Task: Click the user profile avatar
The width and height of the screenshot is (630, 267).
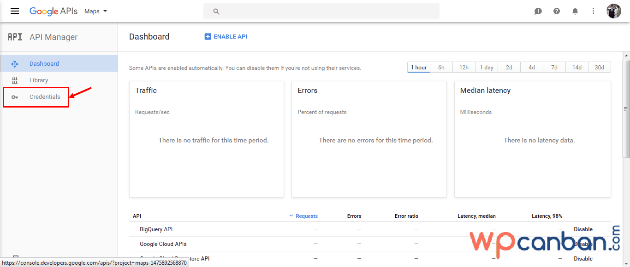Action: [x=614, y=11]
